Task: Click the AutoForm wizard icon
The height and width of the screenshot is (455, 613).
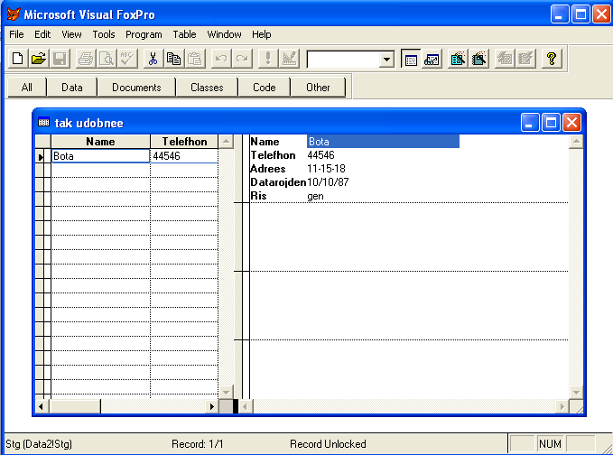Action: click(505, 59)
